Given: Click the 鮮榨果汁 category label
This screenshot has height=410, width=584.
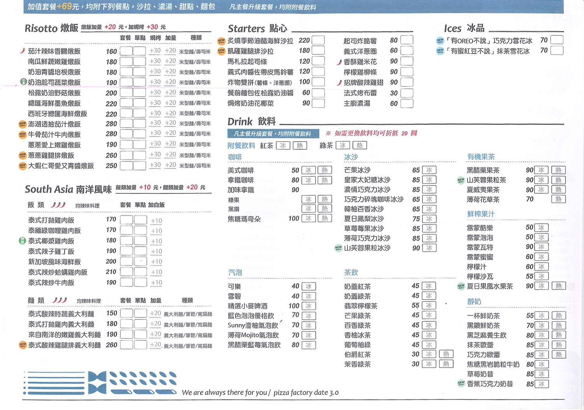Looking at the screenshot, I should (480, 214).
